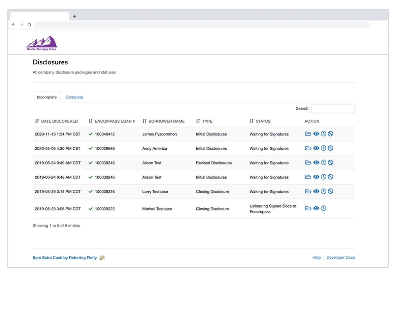Open folder icon for Larry Testcase row
This screenshot has width=396, height=321.
pyautogui.click(x=308, y=191)
